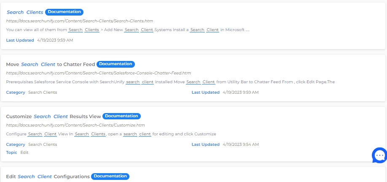Click the Customize result snippet description
The image size is (387, 182).
[x=111, y=134]
